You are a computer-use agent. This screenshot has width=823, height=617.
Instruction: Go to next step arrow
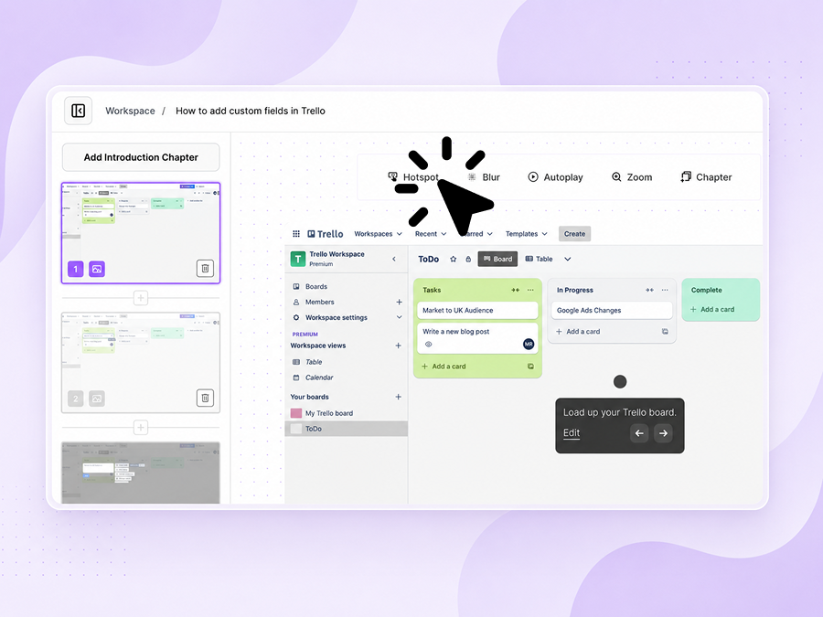pos(664,433)
